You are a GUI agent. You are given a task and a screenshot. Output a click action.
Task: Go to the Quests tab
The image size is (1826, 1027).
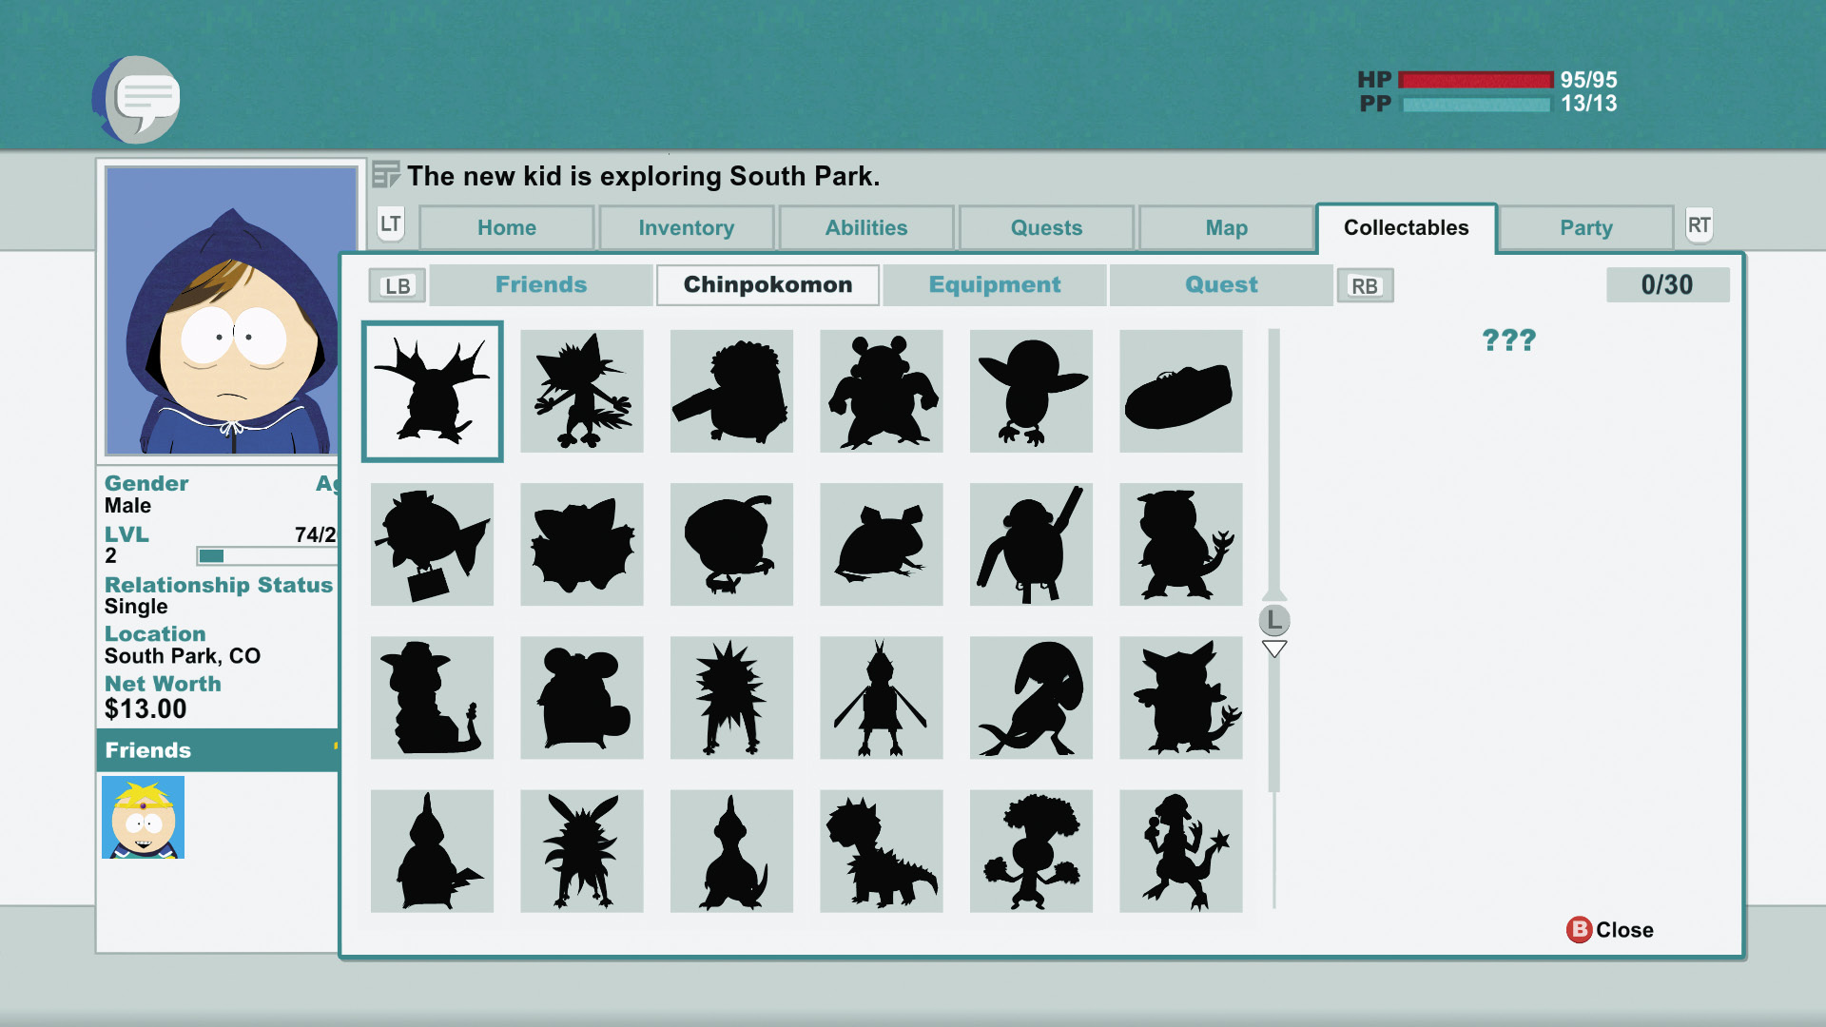pyautogui.click(x=1046, y=228)
